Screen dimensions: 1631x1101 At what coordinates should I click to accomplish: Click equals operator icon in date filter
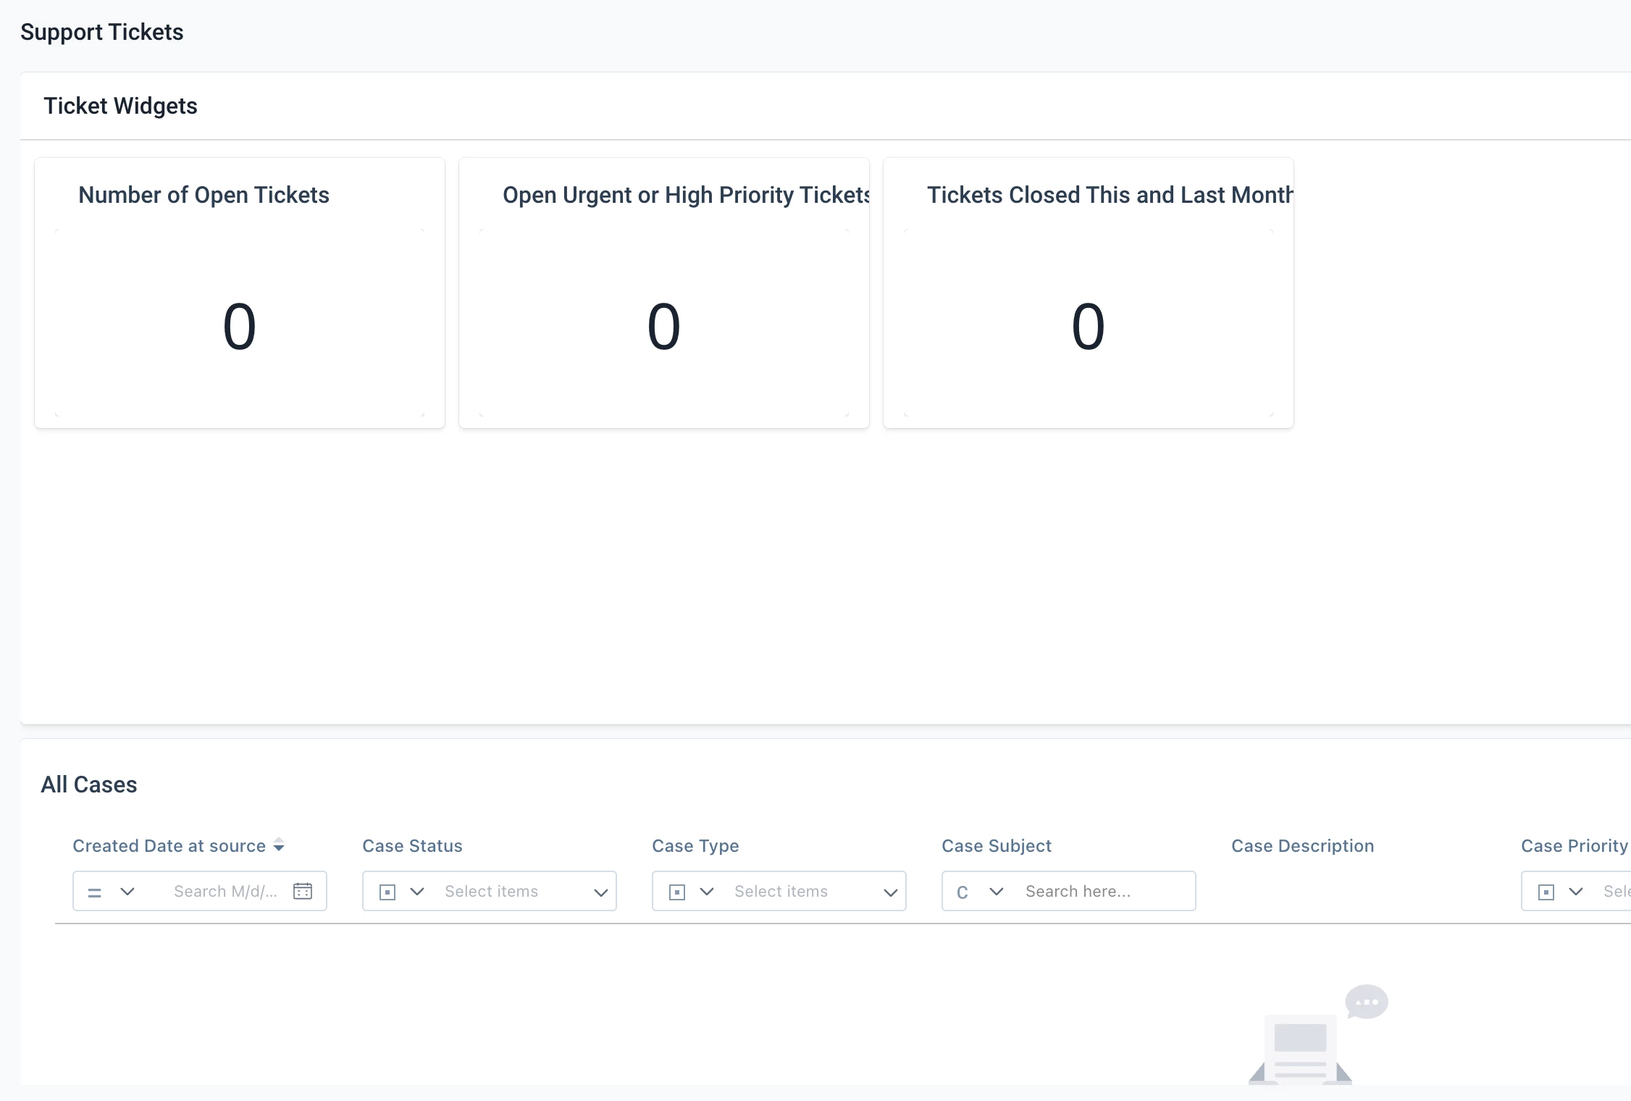[x=94, y=892]
